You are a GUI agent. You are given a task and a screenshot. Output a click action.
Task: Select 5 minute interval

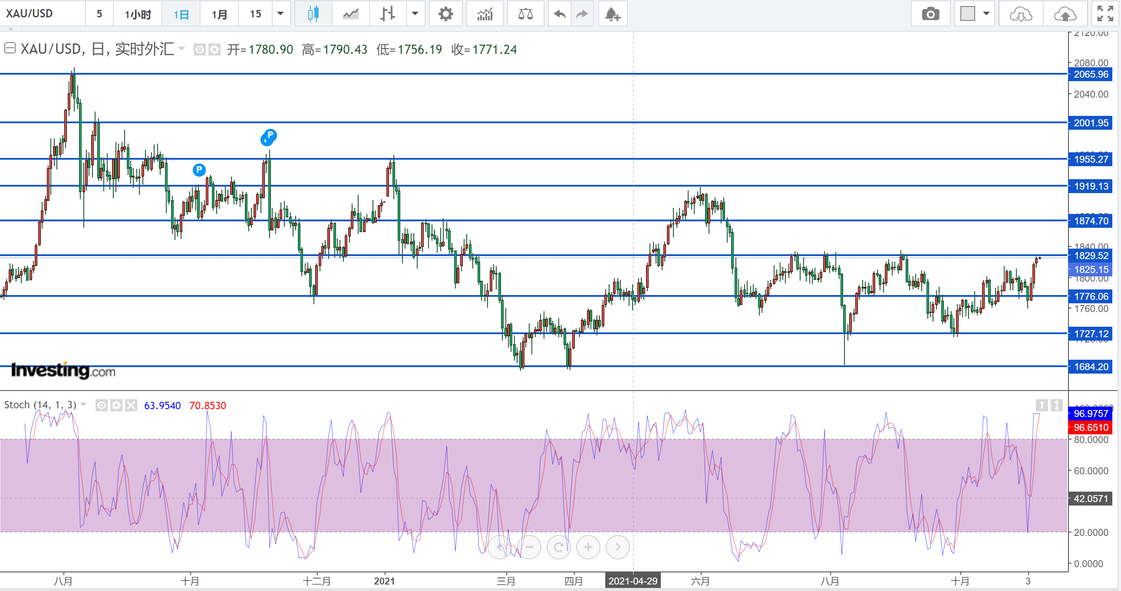(x=99, y=14)
